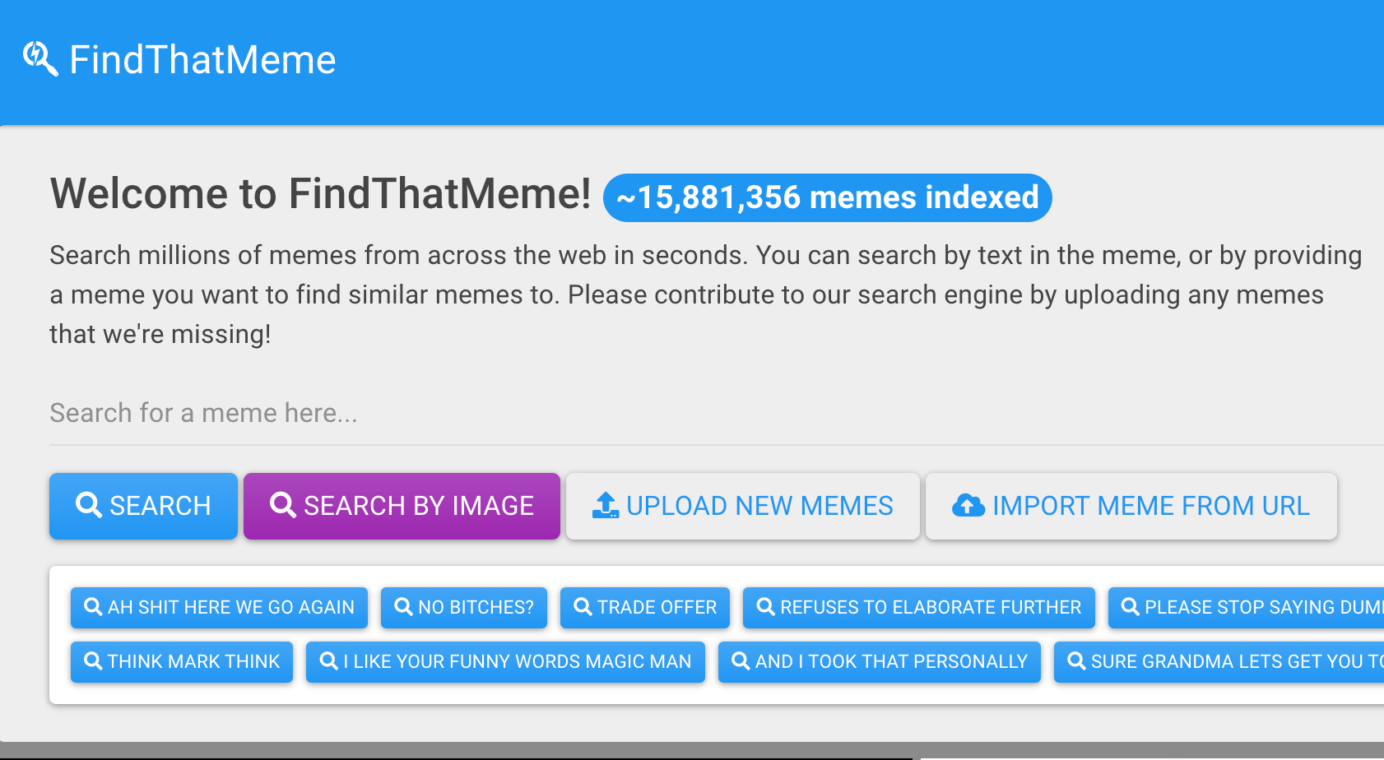Image resolution: width=1384 pixels, height=760 pixels.
Task: Click the PLEASE STOP SAYING suggestion tag
Action: coord(1246,607)
